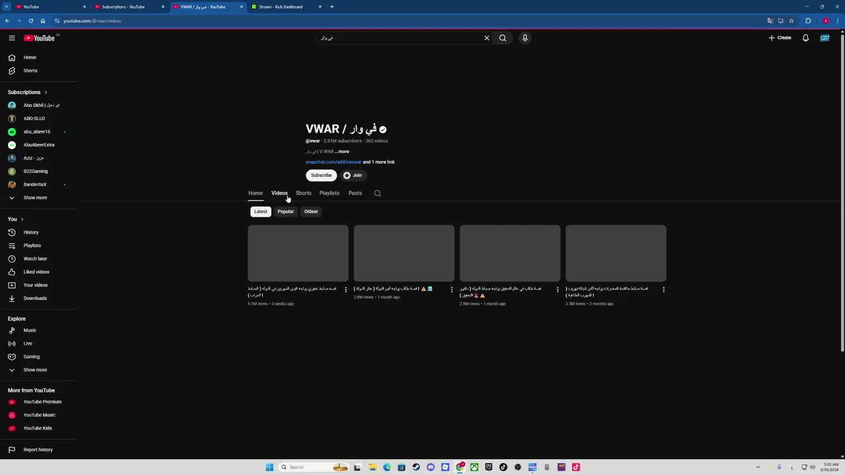This screenshot has height=475, width=845.
Task: Switch to the channel Playlists tab
Action: click(x=329, y=193)
